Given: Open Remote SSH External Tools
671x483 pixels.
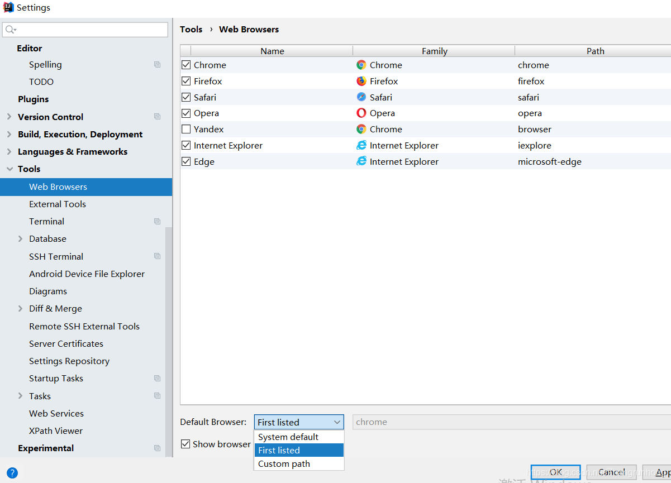Looking at the screenshot, I should [x=84, y=326].
